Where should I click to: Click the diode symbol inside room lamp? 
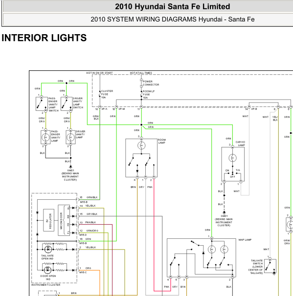coord(137,171)
